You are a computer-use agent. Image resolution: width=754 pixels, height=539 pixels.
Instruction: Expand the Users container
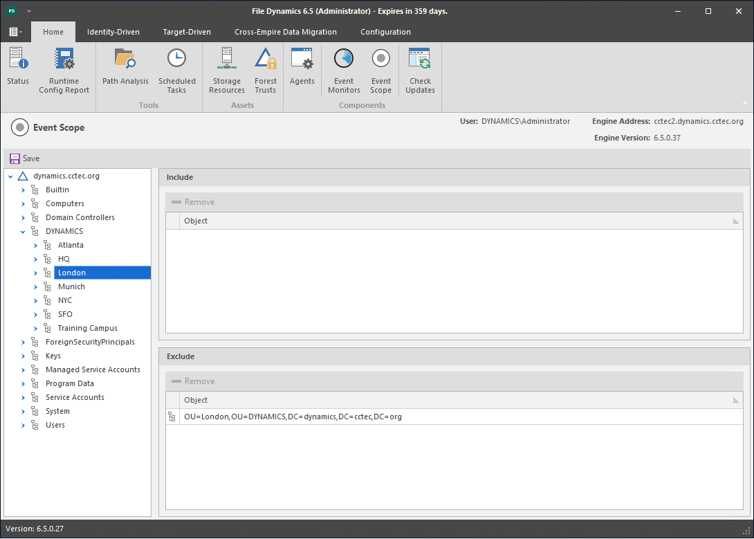(x=23, y=425)
